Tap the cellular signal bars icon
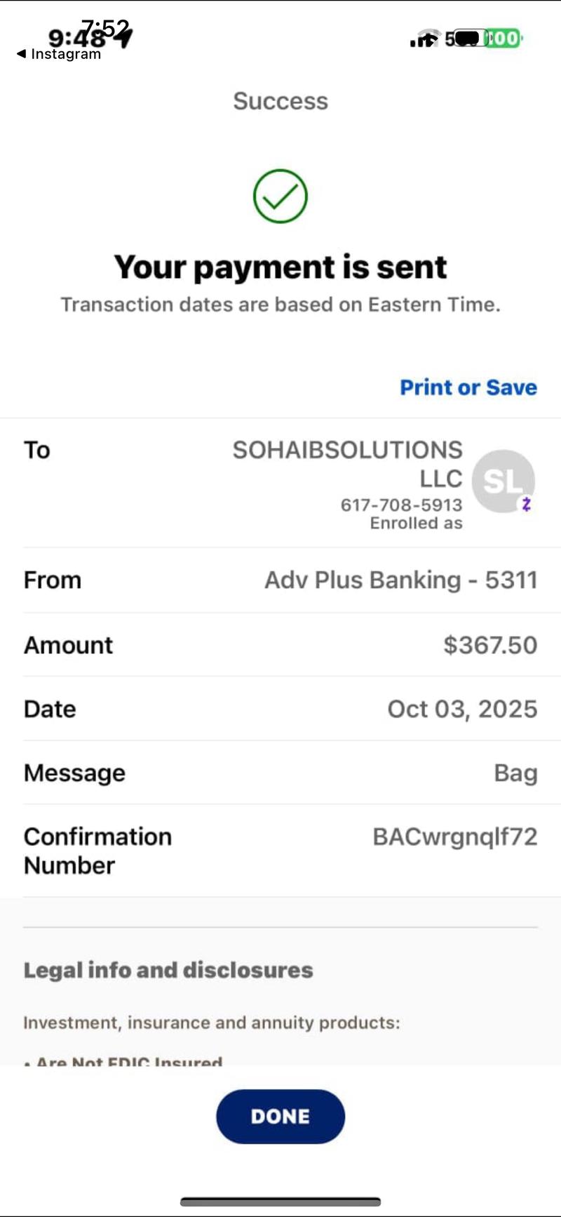 (419, 41)
